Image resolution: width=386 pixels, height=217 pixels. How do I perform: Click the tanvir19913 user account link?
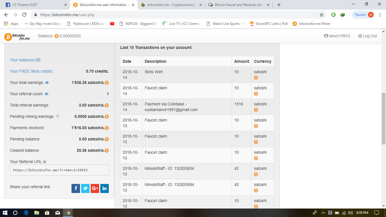[x=337, y=36]
